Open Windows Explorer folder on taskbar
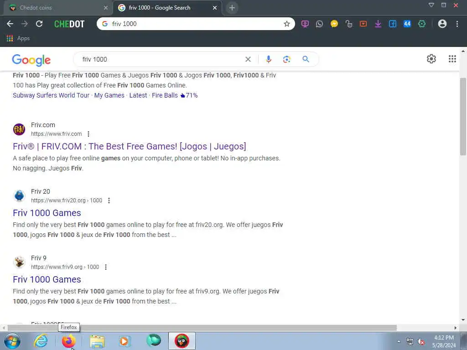Screen dimensions: 467x350 tap(97, 341)
